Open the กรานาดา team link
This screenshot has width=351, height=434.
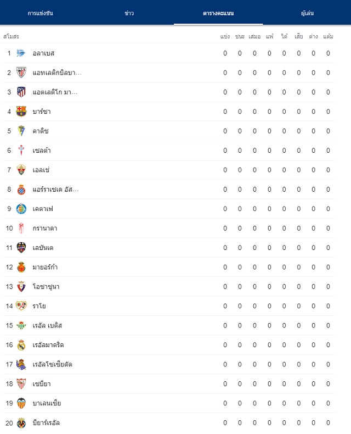coord(45,229)
